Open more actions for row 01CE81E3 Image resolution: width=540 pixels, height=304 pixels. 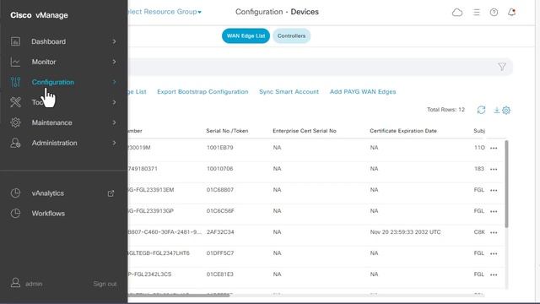pyautogui.click(x=494, y=274)
